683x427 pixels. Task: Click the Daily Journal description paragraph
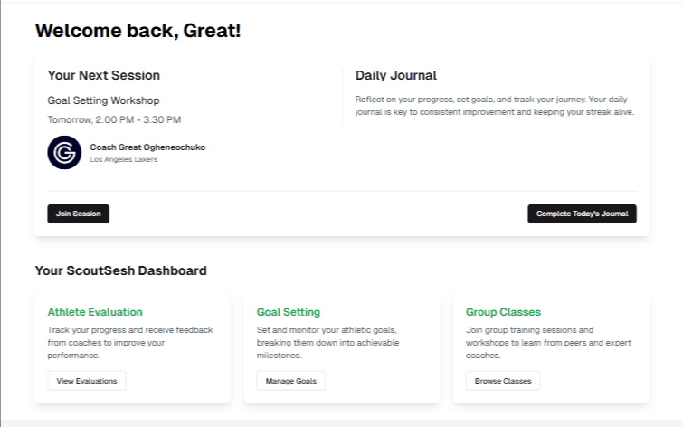[x=495, y=106]
